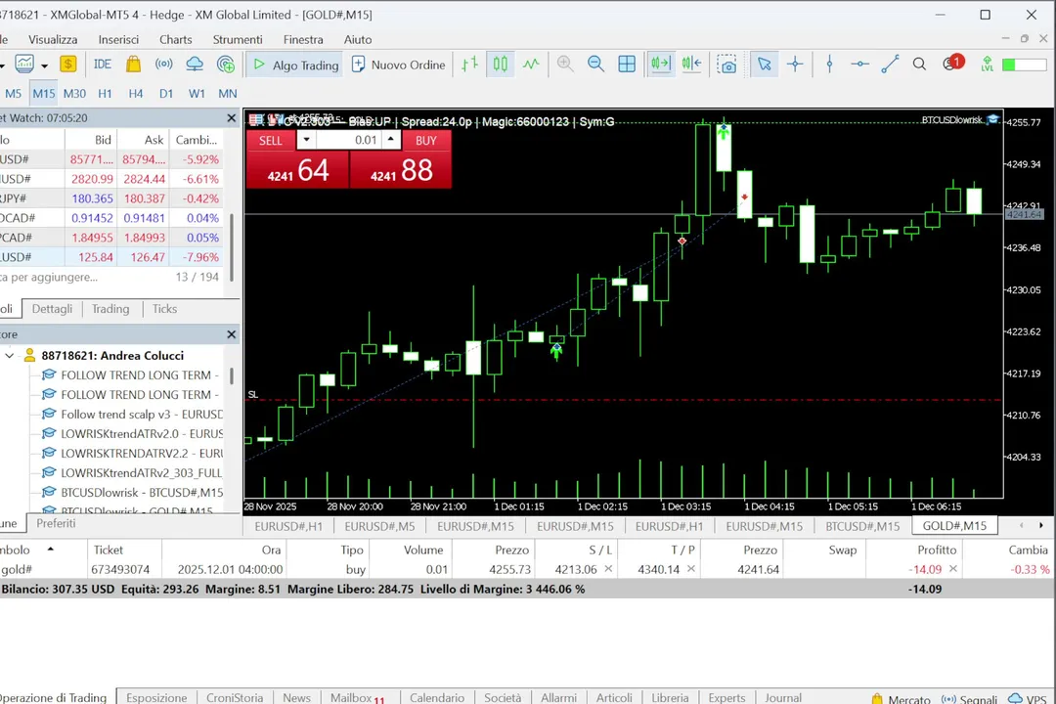Toggle Algo Trading on or off

coord(295,65)
